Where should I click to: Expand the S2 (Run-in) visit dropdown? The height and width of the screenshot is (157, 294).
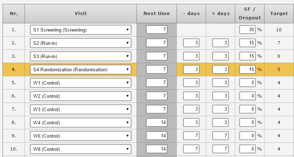point(80,43)
